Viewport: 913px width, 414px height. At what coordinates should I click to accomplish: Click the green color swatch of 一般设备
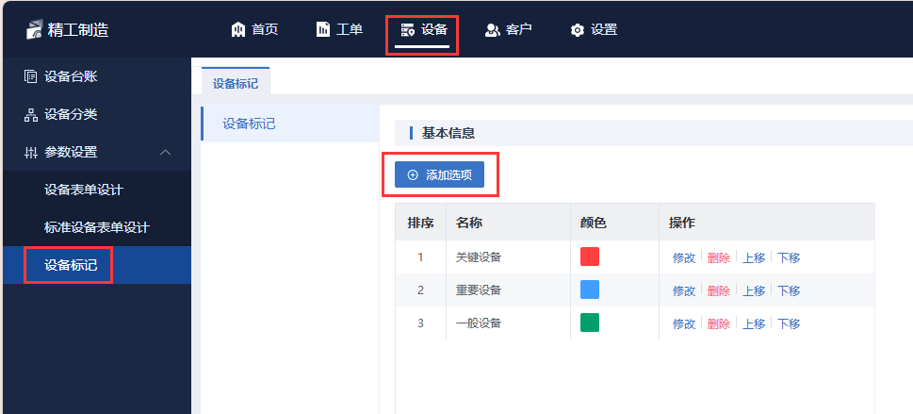point(590,323)
